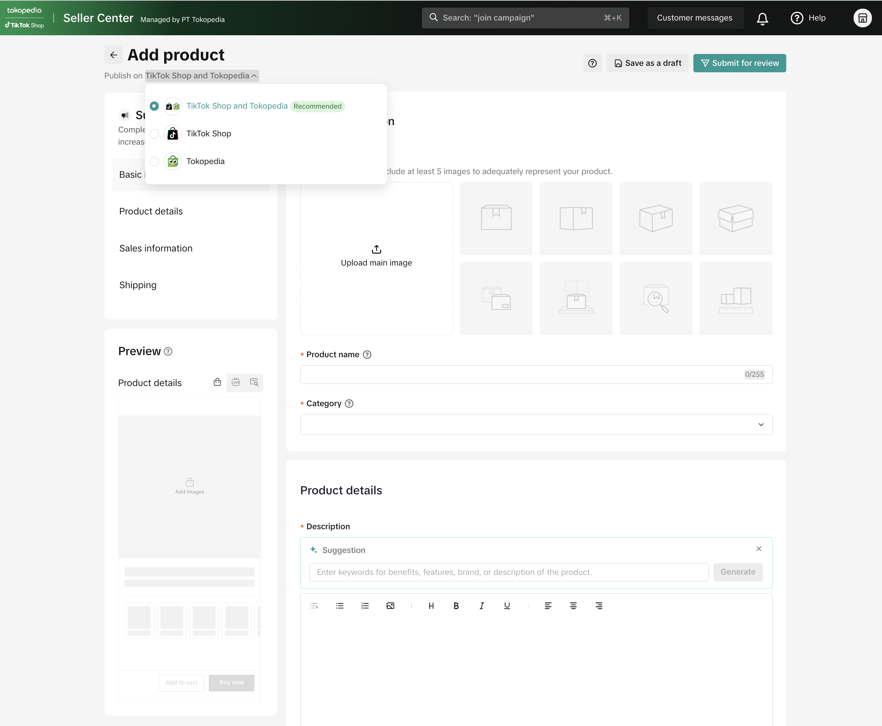Click the underline formatting icon
882x726 pixels.
pyautogui.click(x=507, y=605)
